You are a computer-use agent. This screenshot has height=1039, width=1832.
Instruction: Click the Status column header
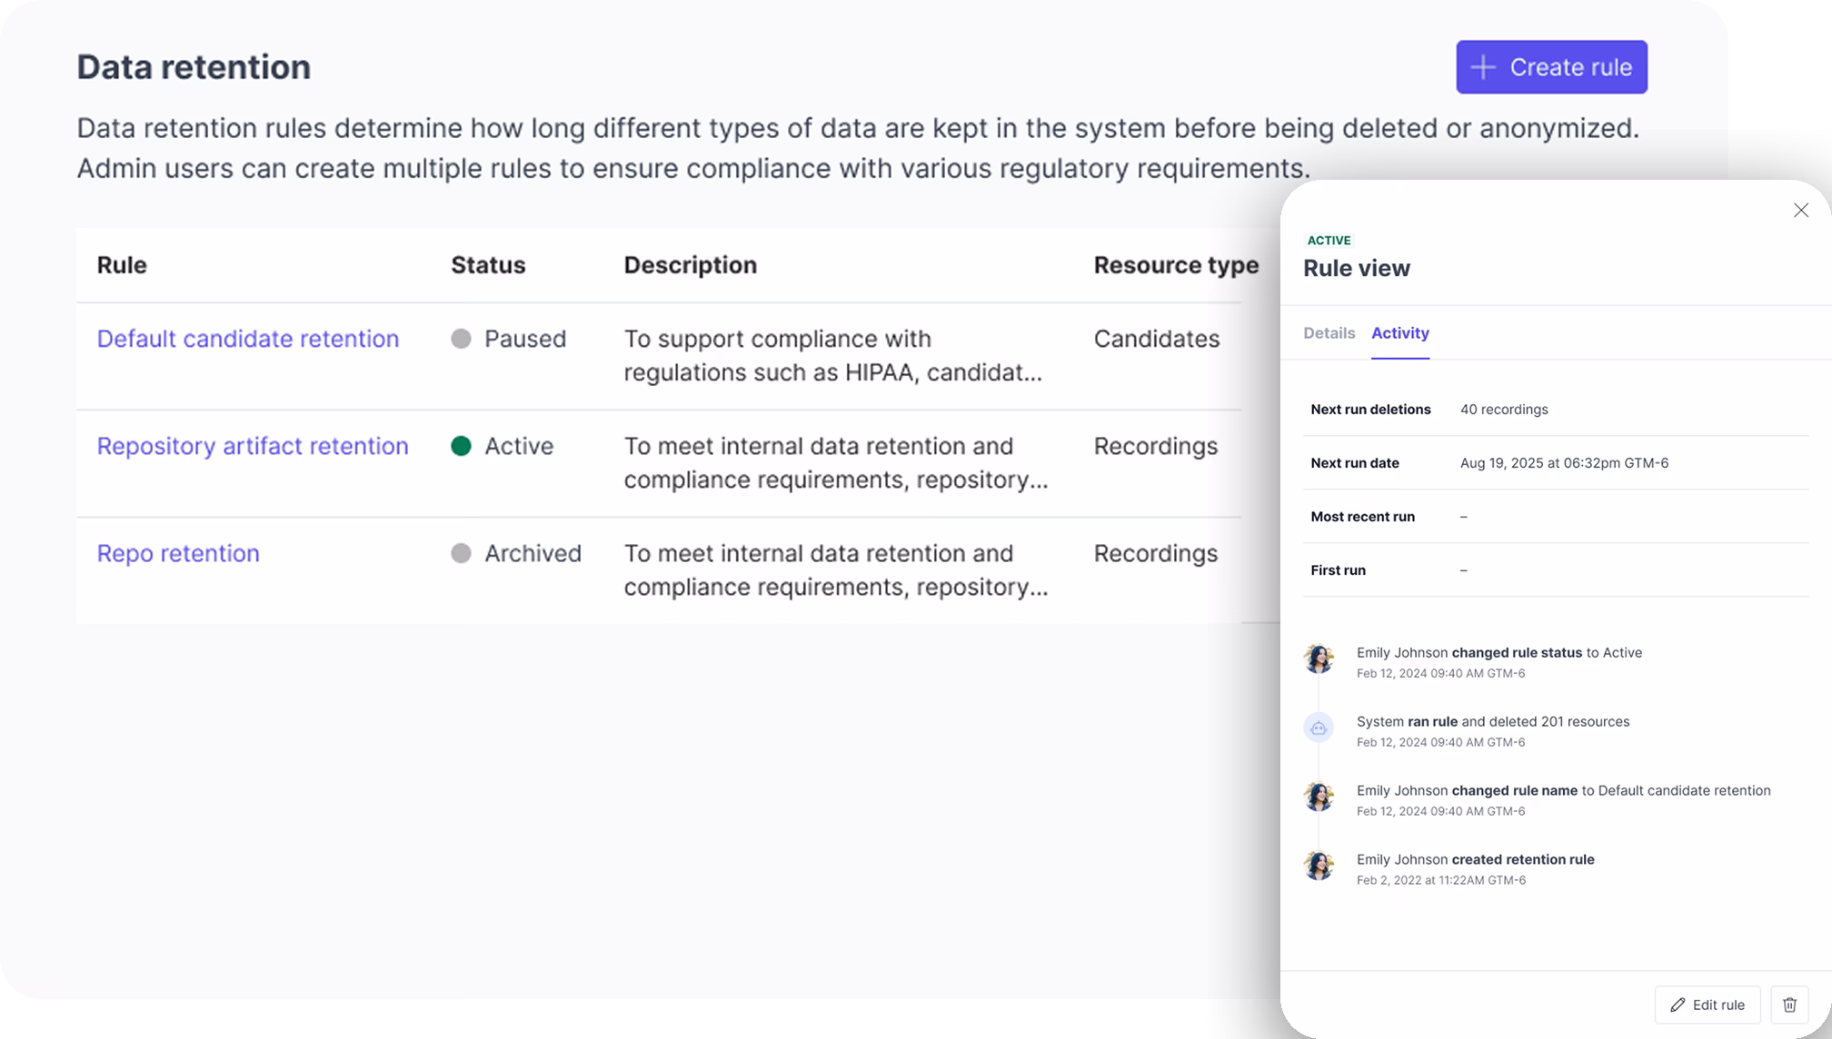tap(488, 265)
